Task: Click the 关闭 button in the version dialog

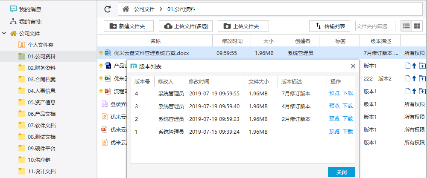Action: click(x=341, y=172)
